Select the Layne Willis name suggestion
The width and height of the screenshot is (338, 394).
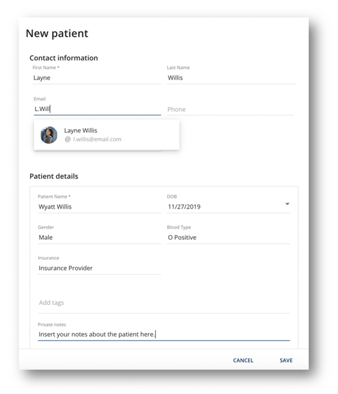[x=80, y=130]
